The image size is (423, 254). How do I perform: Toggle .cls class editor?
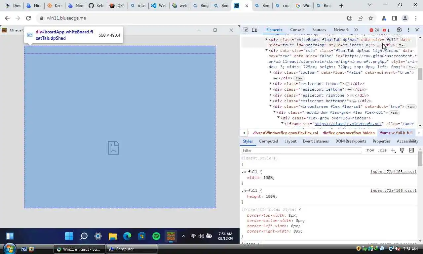[x=382, y=150]
